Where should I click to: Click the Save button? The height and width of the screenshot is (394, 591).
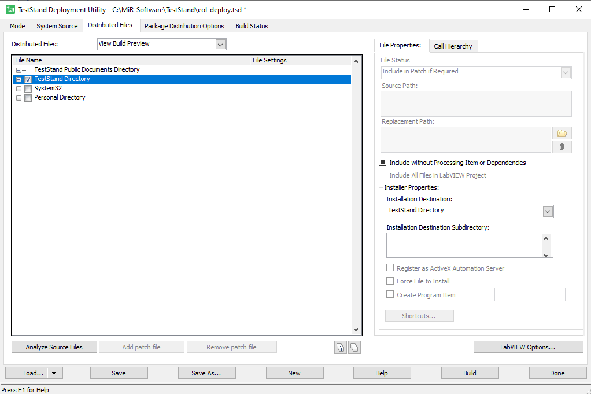point(119,373)
